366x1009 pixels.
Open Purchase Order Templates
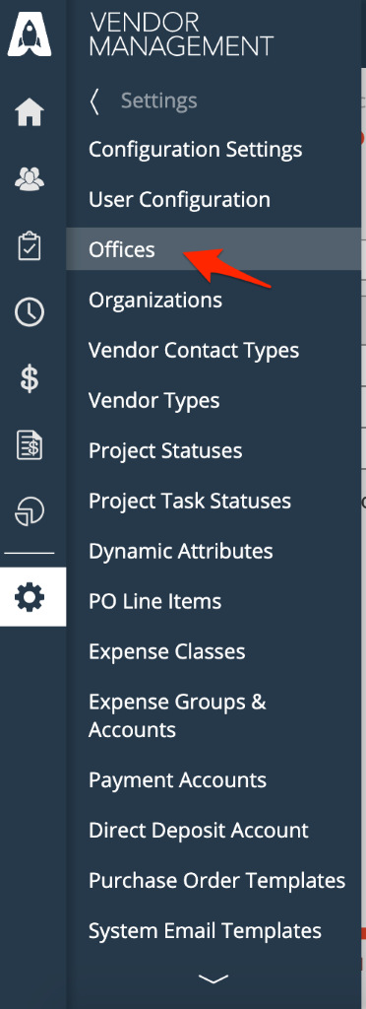[x=217, y=880]
